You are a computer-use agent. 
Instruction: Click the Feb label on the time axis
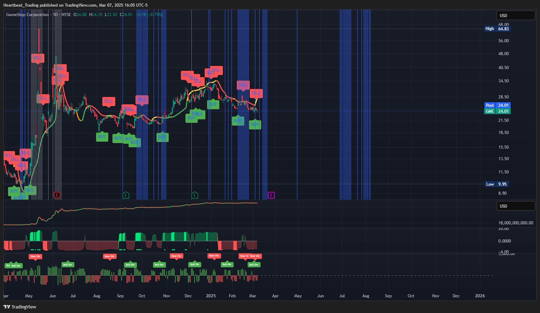pyautogui.click(x=232, y=296)
